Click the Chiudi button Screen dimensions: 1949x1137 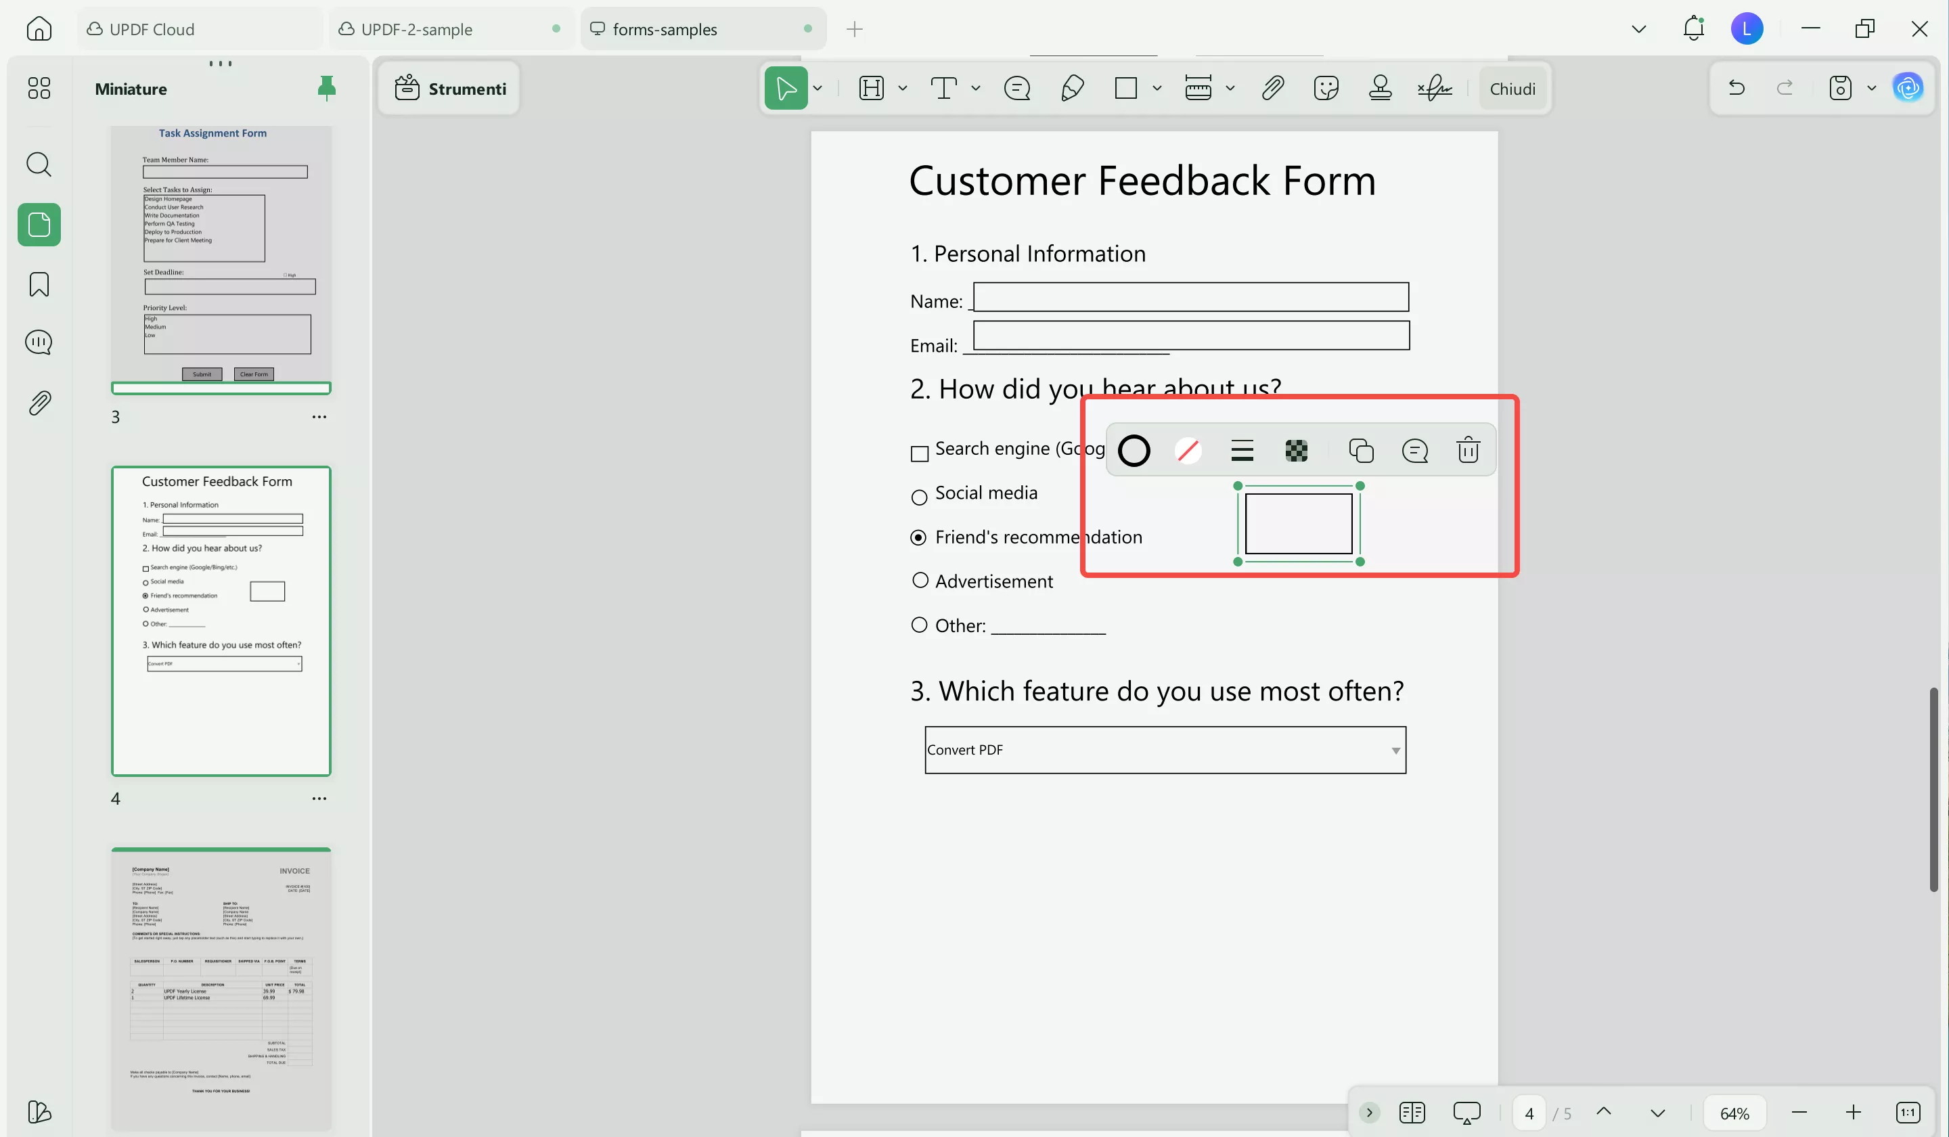tap(1512, 89)
